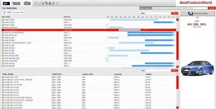Select engine code BKE cell
Screen dimensions: 216x109
(84, 82)
